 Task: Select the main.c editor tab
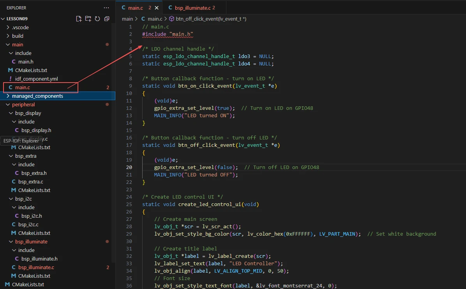[x=135, y=8]
